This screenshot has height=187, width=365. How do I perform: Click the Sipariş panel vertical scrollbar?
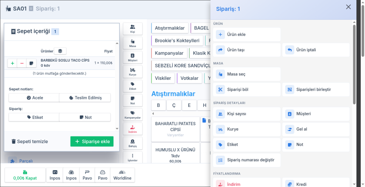point(354,64)
